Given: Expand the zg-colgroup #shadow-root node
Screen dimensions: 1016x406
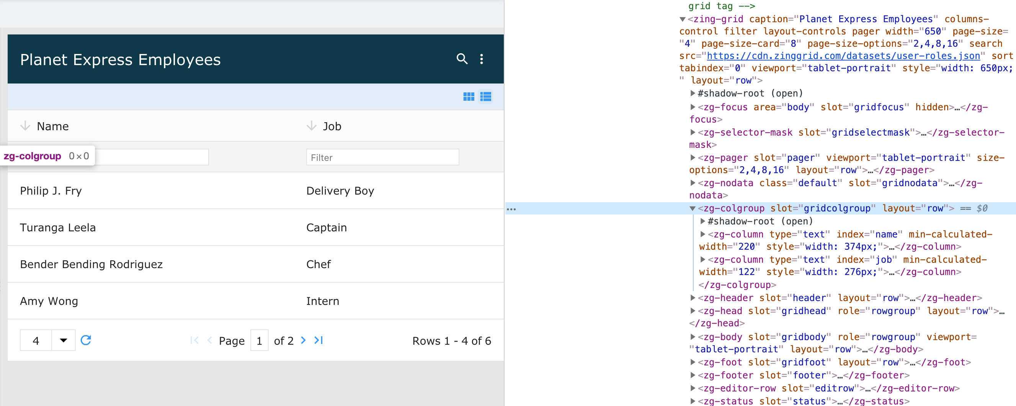Looking at the screenshot, I should point(702,221).
